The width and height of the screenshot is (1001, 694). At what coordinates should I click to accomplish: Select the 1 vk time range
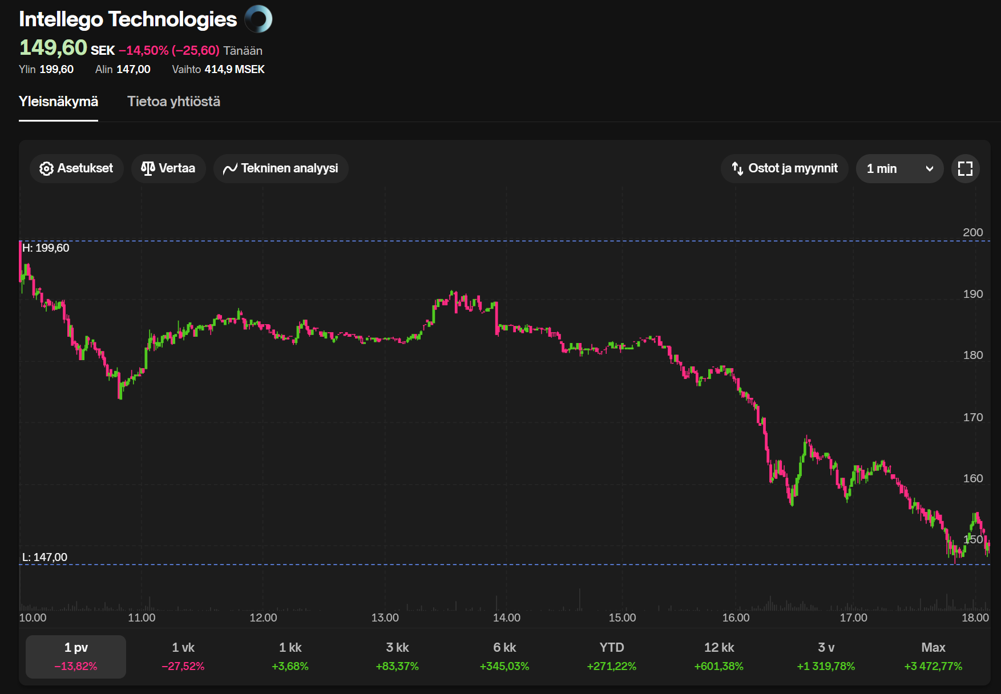click(x=183, y=656)
